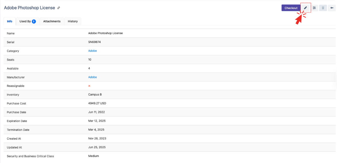The width and height of the screenshot is (337, 163).
Task: Click the serial number SN69874
Action: pos(95,42)
